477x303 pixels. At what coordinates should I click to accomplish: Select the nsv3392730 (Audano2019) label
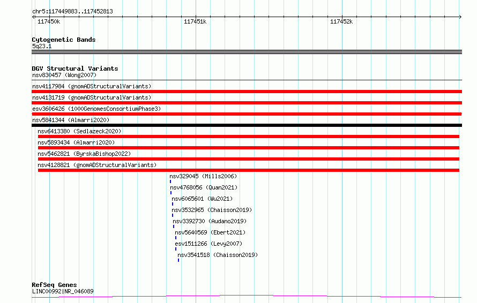tap(210, 221)
